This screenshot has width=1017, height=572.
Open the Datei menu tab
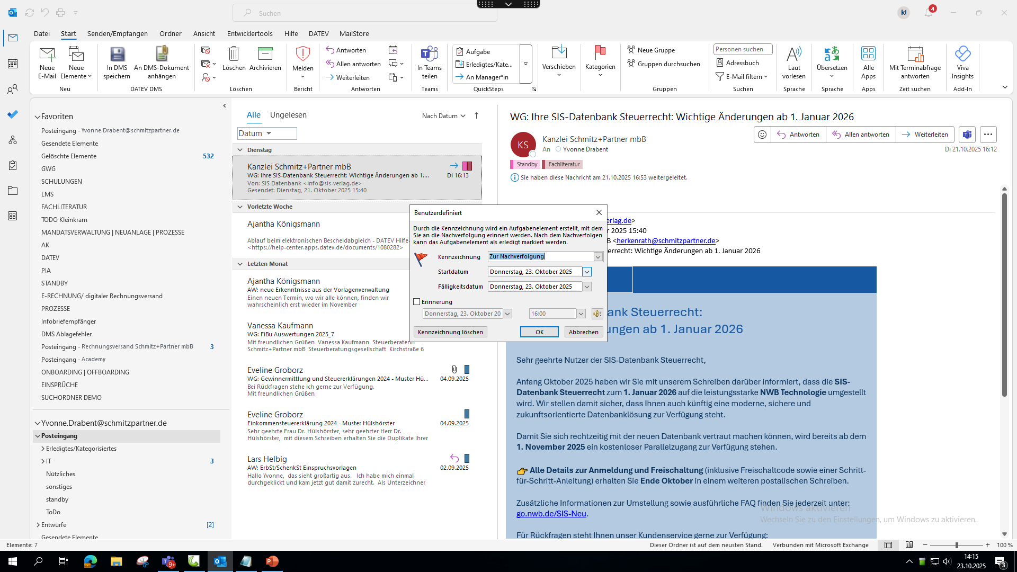coord(42,33)
